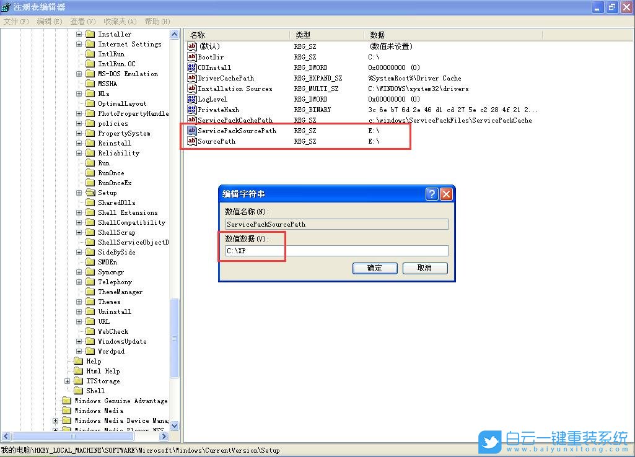
Task: Expand the Installer registry key
Action: tap(79, 34)
